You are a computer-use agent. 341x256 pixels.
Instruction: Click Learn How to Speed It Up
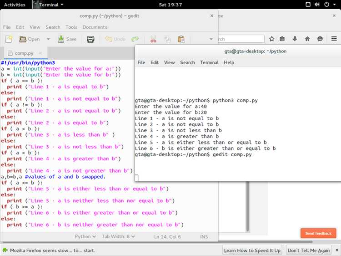252,251
